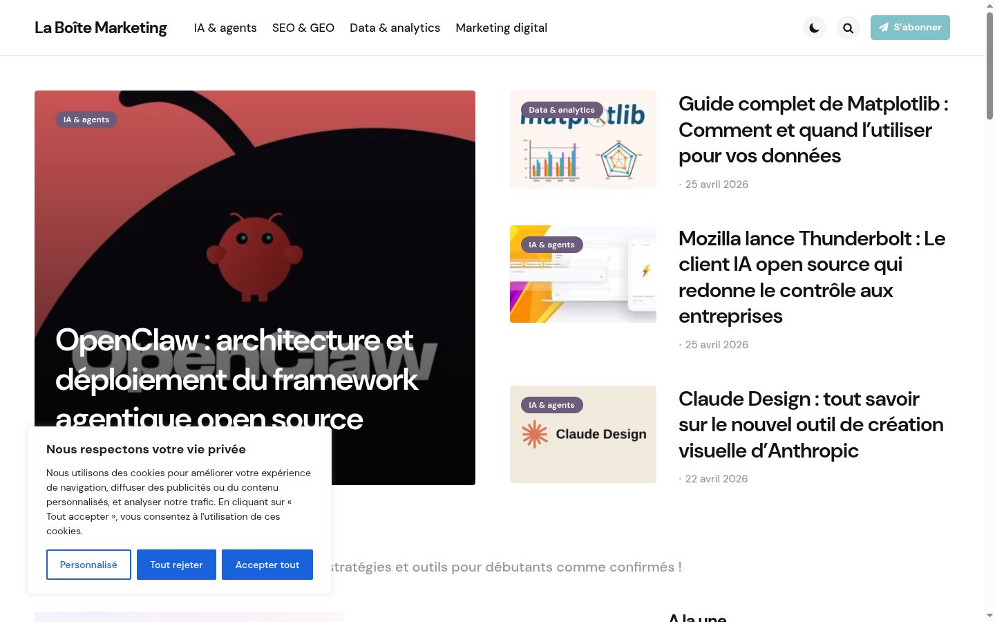Open the Data & analytics menu
Screen dimensions: 995x622
click(395, 28)
